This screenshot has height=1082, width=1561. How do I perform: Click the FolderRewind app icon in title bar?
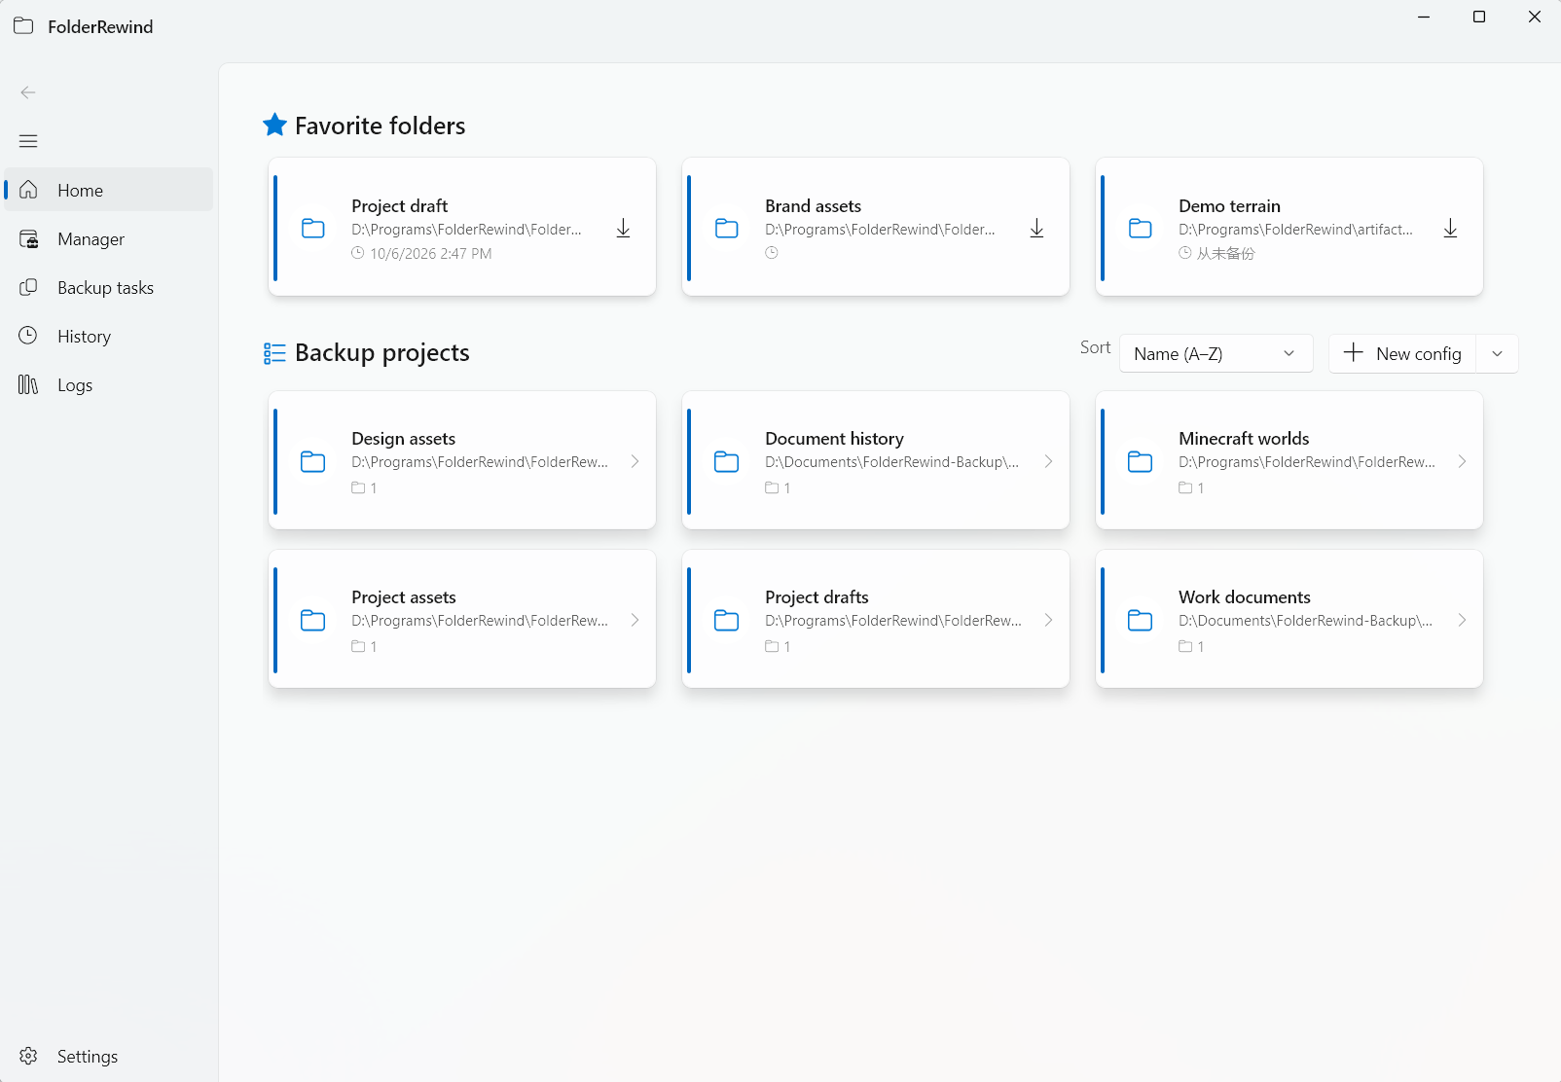click(23, 26)
